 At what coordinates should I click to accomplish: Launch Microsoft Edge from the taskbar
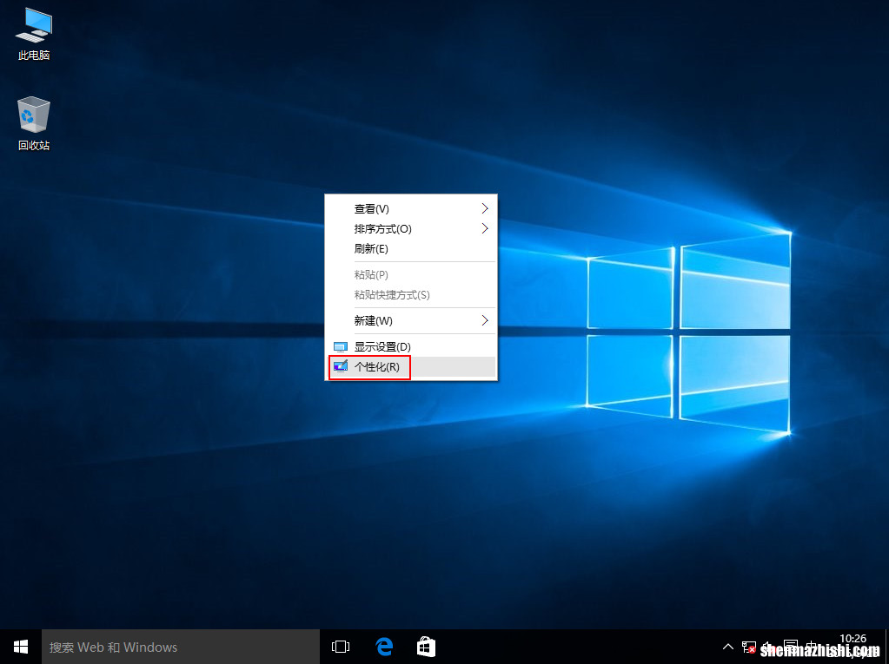383,646
